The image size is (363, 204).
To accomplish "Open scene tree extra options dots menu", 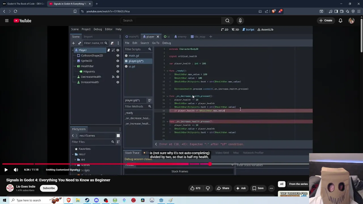I will coord(118,43).
